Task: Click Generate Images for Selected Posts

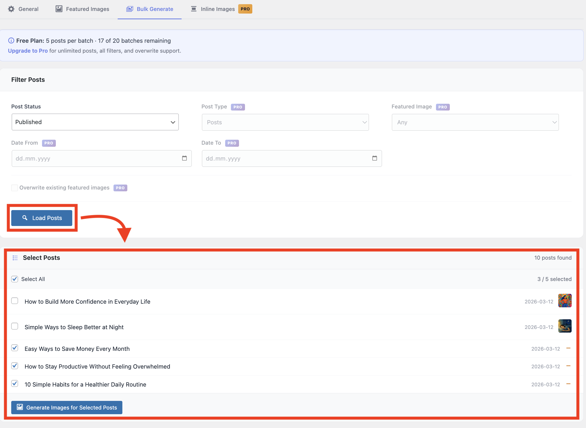Action: (67, 407)
